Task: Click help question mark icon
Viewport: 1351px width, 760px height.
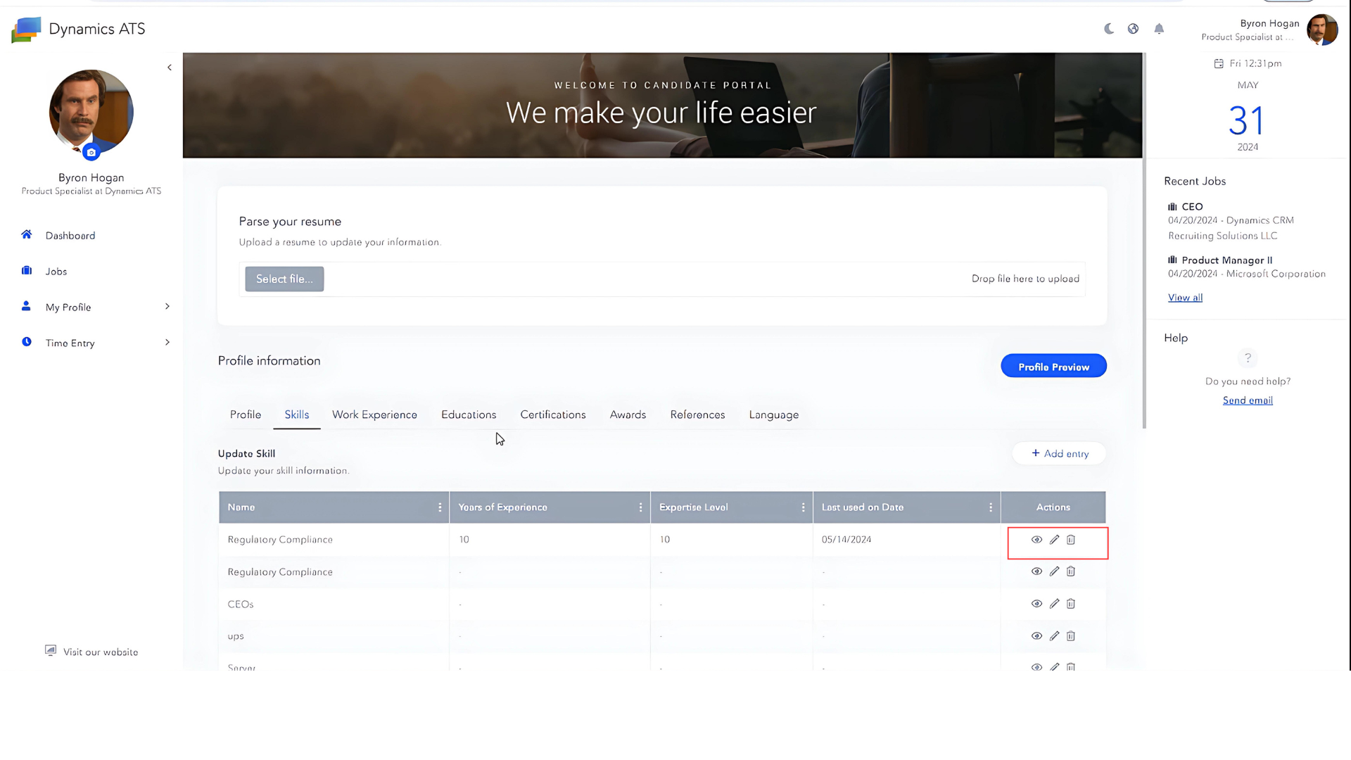Action: (x=1248, y=358)
